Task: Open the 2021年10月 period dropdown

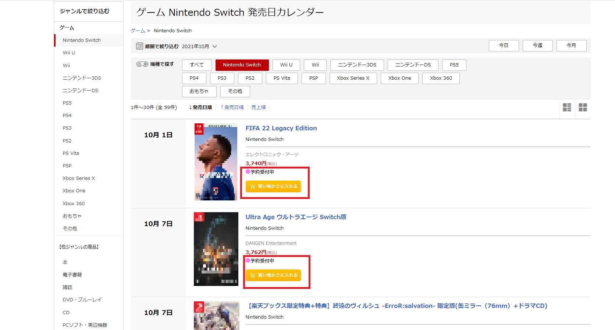Action: [x=199, y=46]
